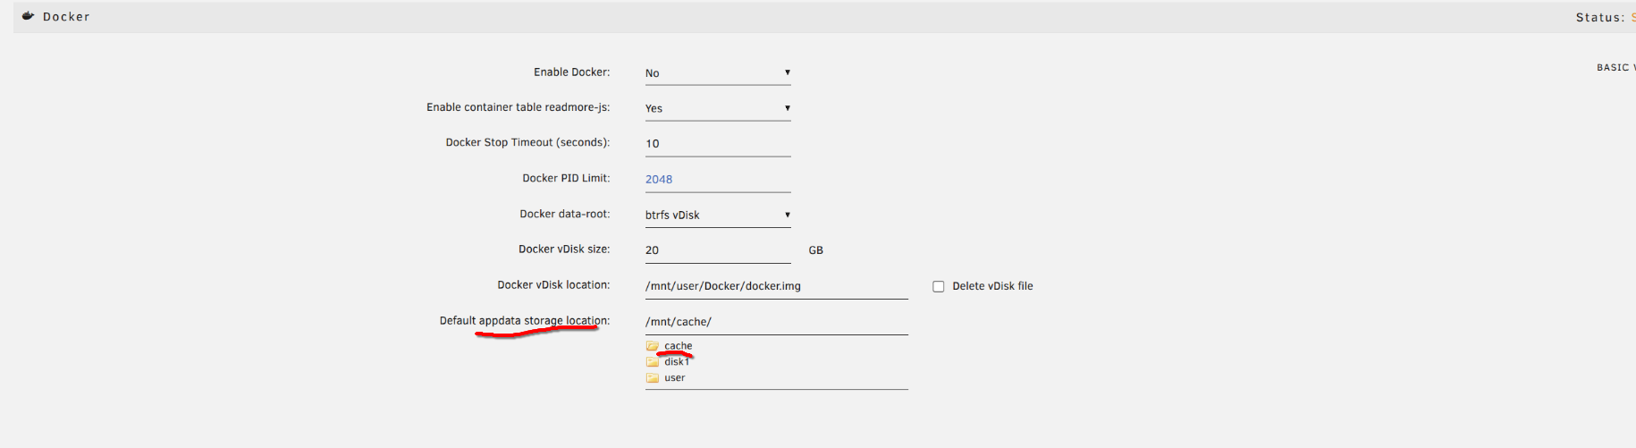
Task: Click the Default appdata storage location field
Action: click(x=776, y=322)
